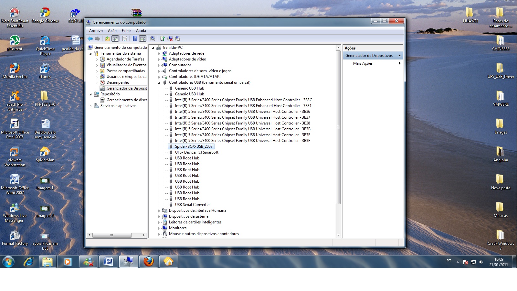
Task: Collapse the Repositório node
Action: click(90, 94)
